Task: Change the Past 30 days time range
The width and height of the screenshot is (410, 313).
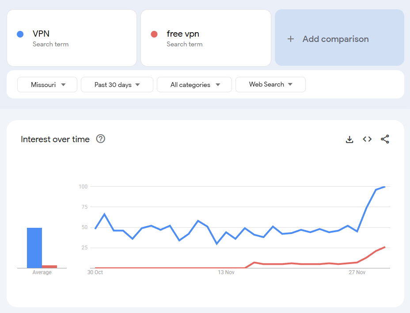Action: click(117, 84)
